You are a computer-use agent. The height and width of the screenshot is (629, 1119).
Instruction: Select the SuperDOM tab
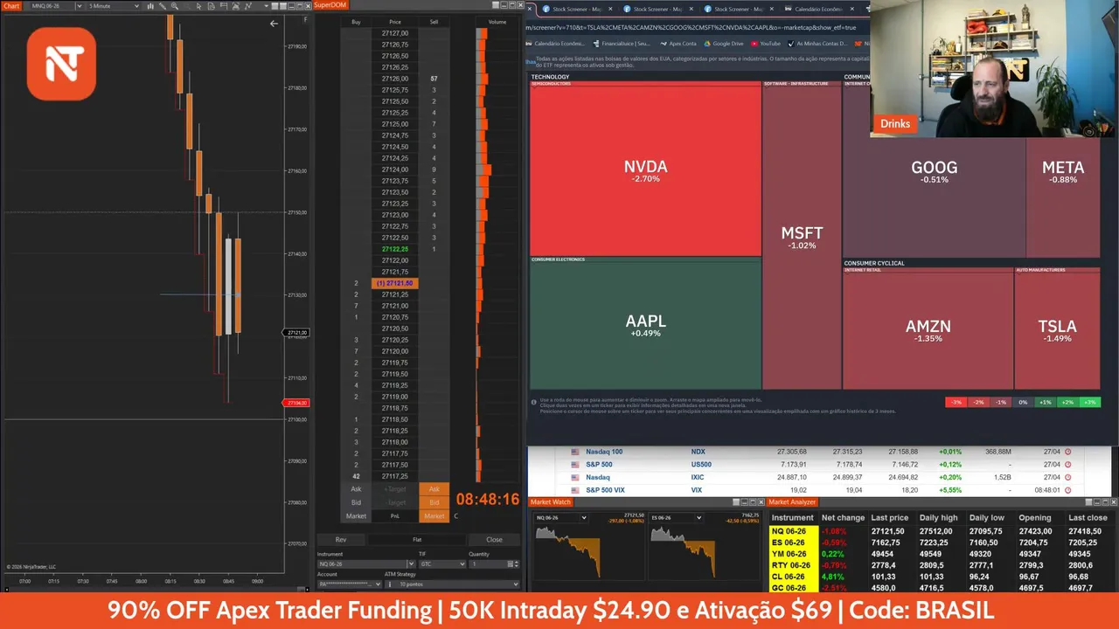coord(330,5)
